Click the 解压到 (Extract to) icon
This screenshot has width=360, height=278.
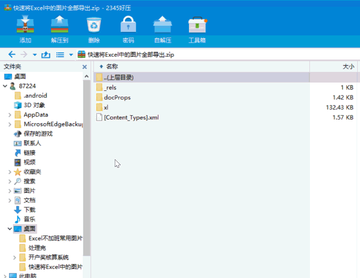coord(60,25)
